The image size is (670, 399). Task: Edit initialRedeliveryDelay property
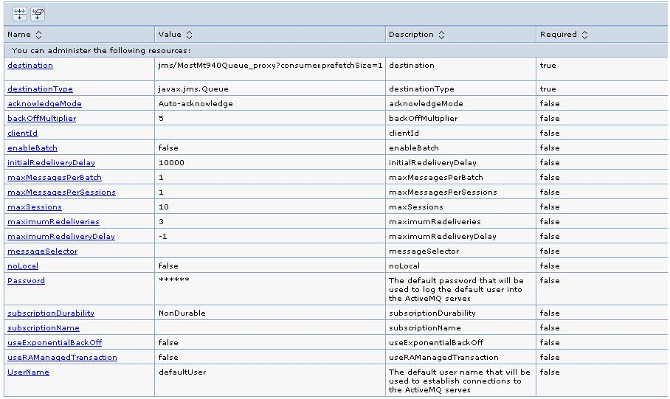coord(51,163)
